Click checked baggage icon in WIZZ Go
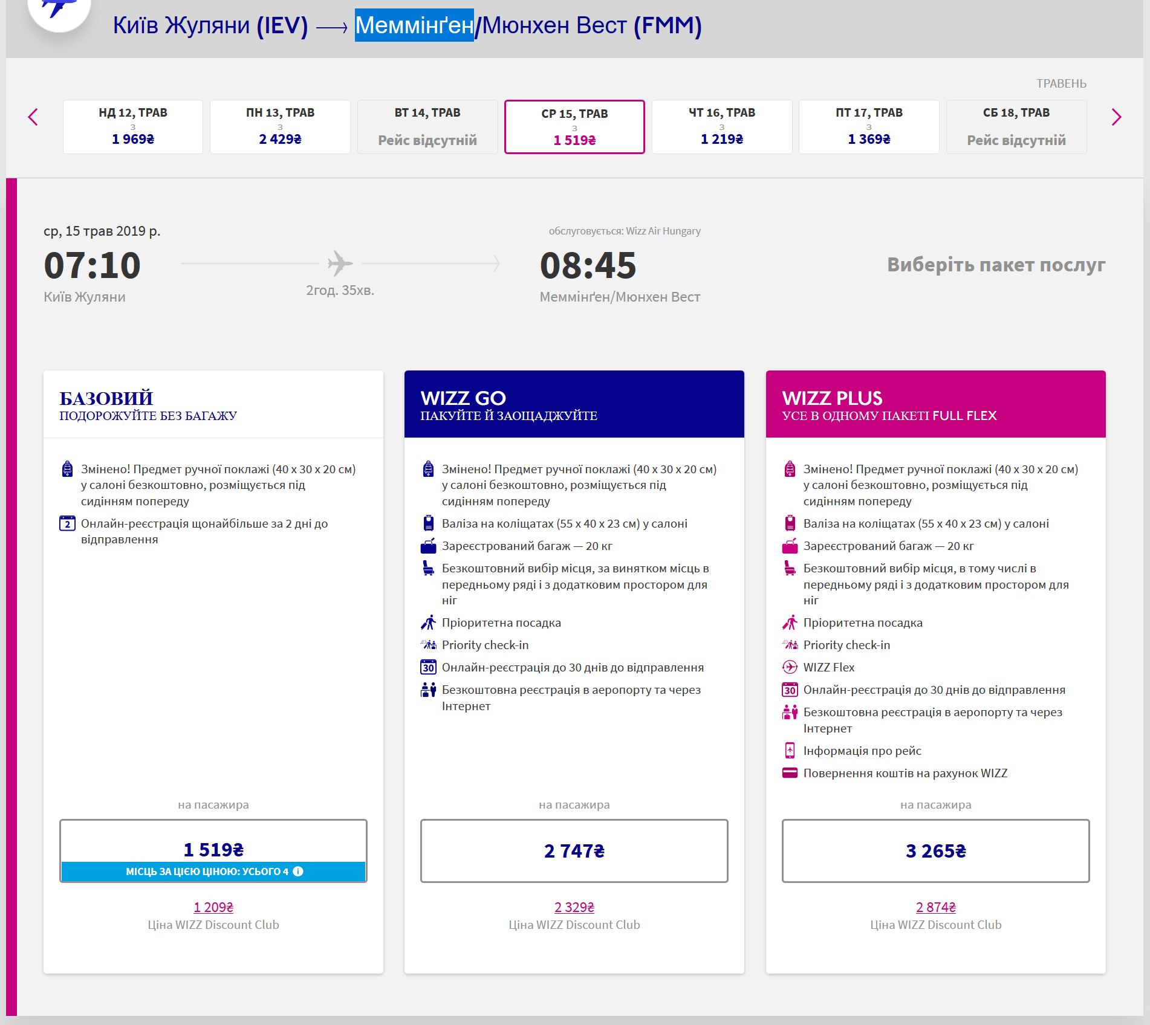The width and height of the screenshot is (1150, 1025). [428, 546]
